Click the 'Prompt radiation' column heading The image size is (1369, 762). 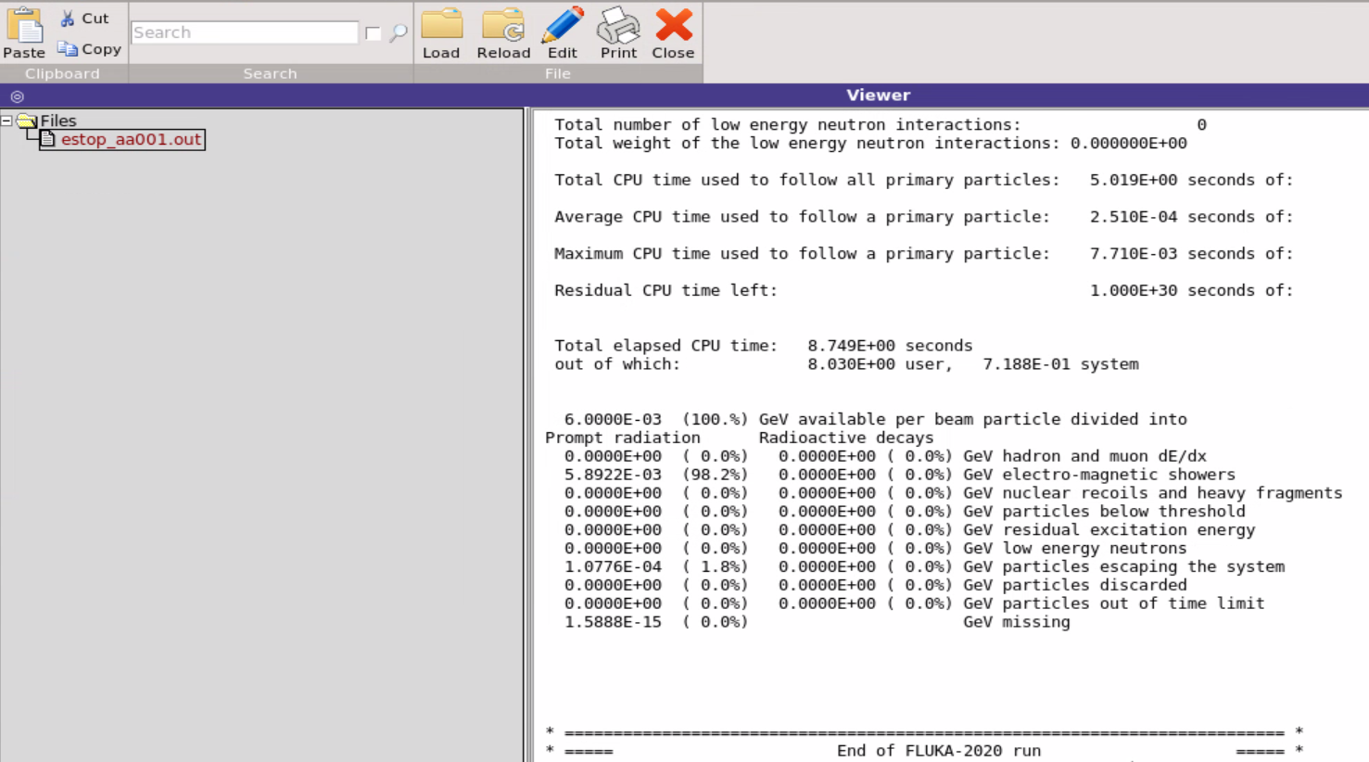623,438
